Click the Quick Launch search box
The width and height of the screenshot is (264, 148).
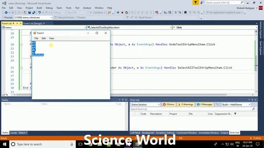click(224, 2)
